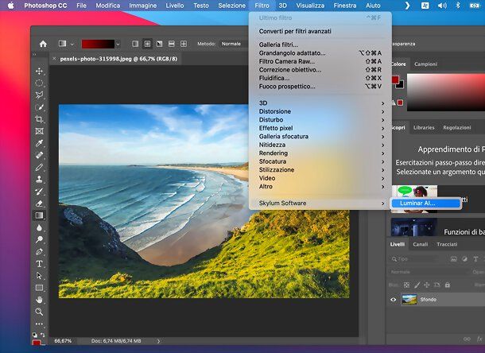Open the gradient picker arrow
This screenshot has width=485, height=353.
tap(118, 45)
